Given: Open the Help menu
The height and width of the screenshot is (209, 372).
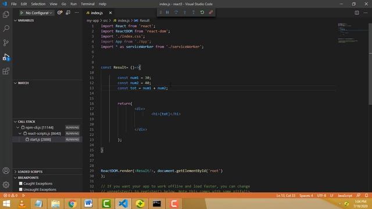Looking at the screenshot, I should click(x=102, y=4).
